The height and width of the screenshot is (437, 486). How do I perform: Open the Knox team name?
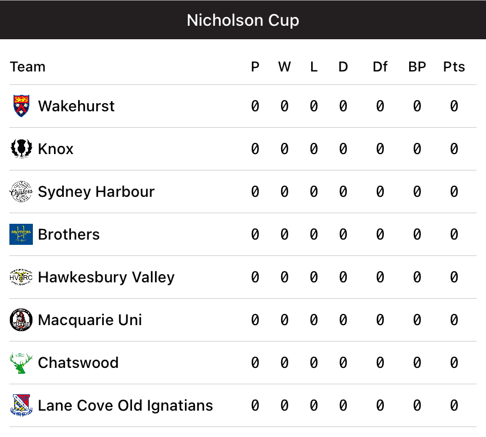(x=56, y=149)
